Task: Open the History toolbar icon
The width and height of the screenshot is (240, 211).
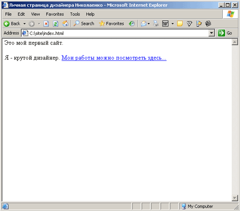Action: pos(132,23)
